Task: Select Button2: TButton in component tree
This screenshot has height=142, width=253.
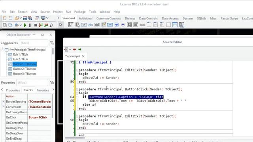Action: (x=25, y=69)
